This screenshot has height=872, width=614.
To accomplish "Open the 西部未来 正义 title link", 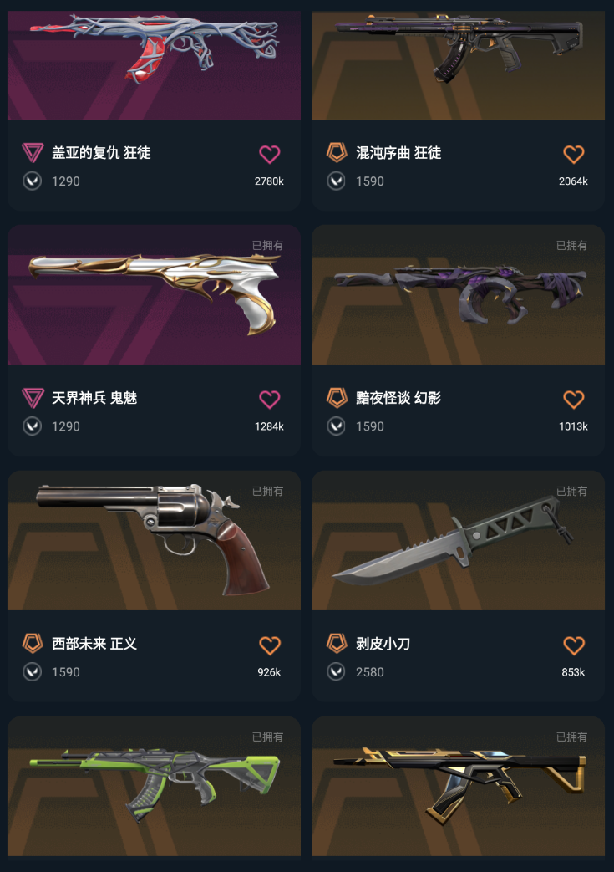I will 94,644.
